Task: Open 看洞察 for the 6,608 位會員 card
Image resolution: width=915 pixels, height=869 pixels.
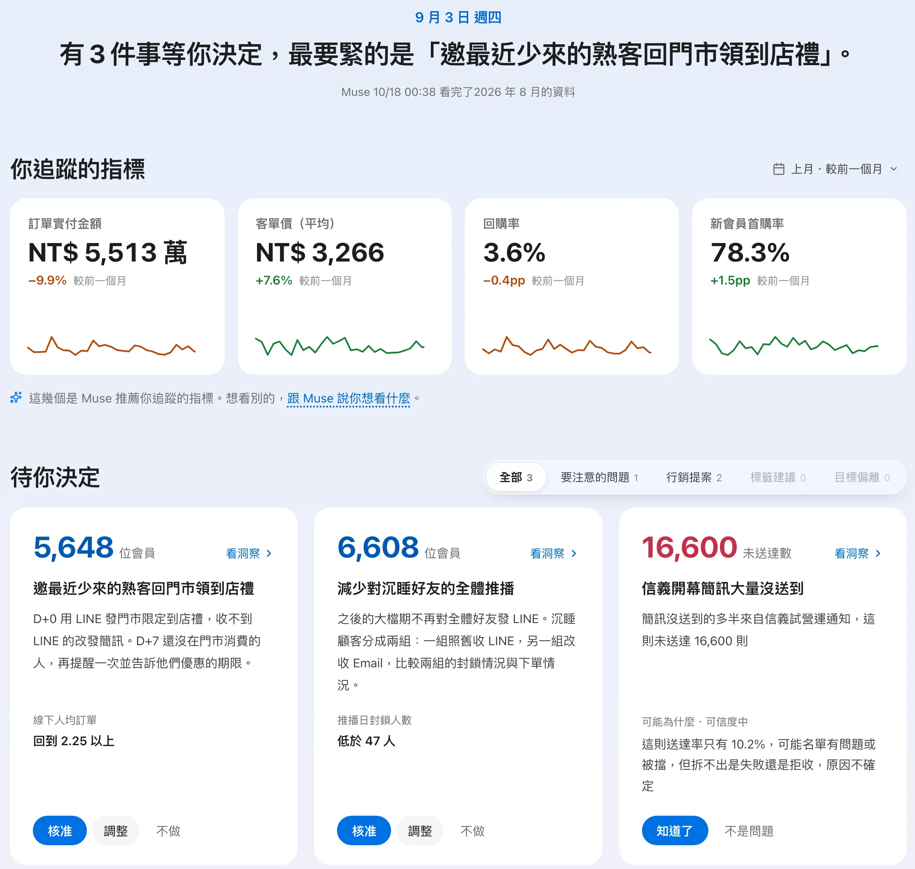Action: [x=553, y=553]
